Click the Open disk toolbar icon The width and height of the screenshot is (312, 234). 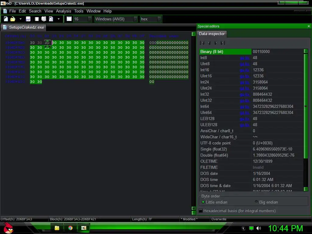(x=44, y=19)
